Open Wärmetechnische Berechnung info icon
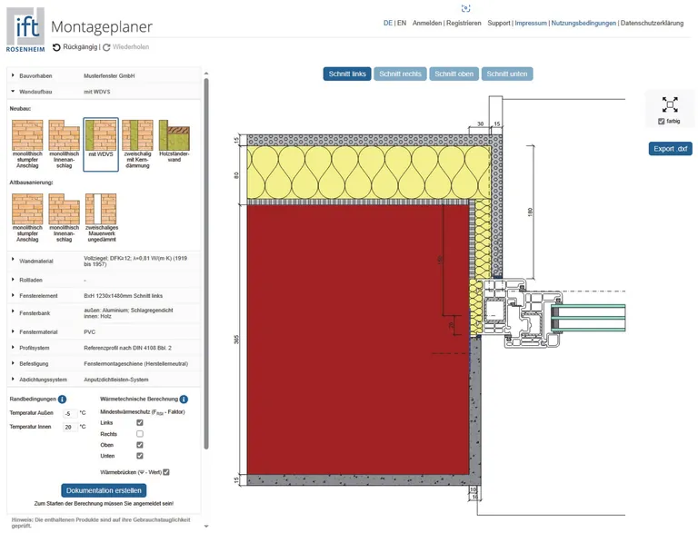This screenshot has height=533, width=698. tap(184, 399)
